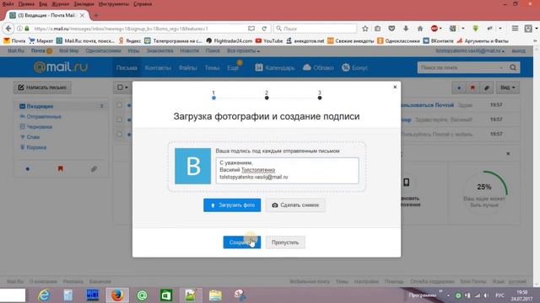The image size is (540, 303).
Task: Click step 3 dot in the wizard progress
Action: (320, 98)
